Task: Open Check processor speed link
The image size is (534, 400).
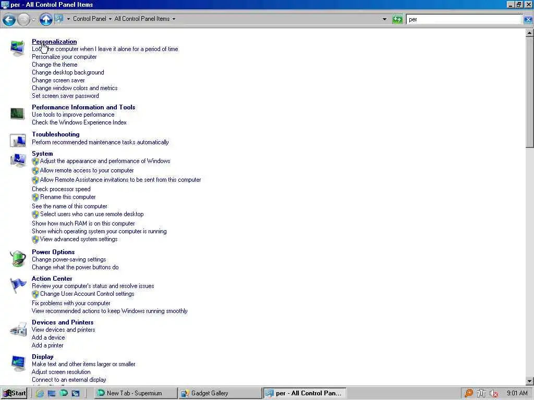Action: [x=62, y=189]
